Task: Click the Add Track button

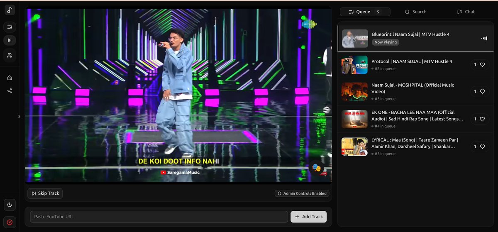Action: coord(308,217)
